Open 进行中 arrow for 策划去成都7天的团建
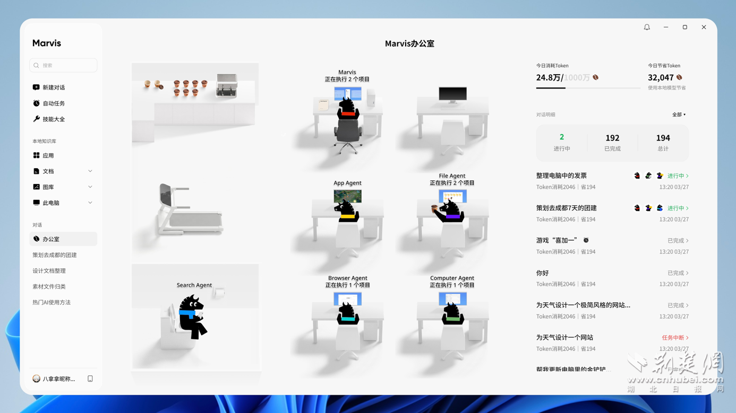 [687, 208]
